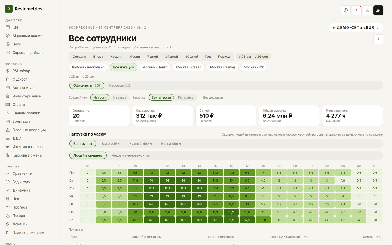Open Инвентаризации clipboard icon

pyautogui.click(x=8, y=96)
